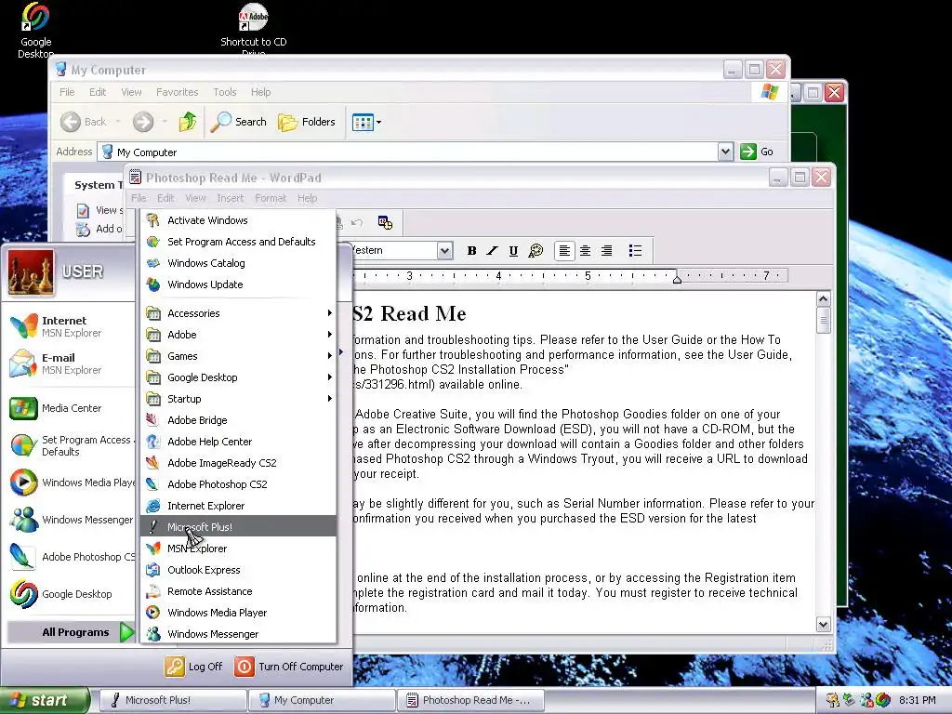Image resolution: width=952 pixels, height=714 pixels.
Task: Open Internet MSN Explorer pinned item
Action: pyautogui.click(x=70, y=326)
